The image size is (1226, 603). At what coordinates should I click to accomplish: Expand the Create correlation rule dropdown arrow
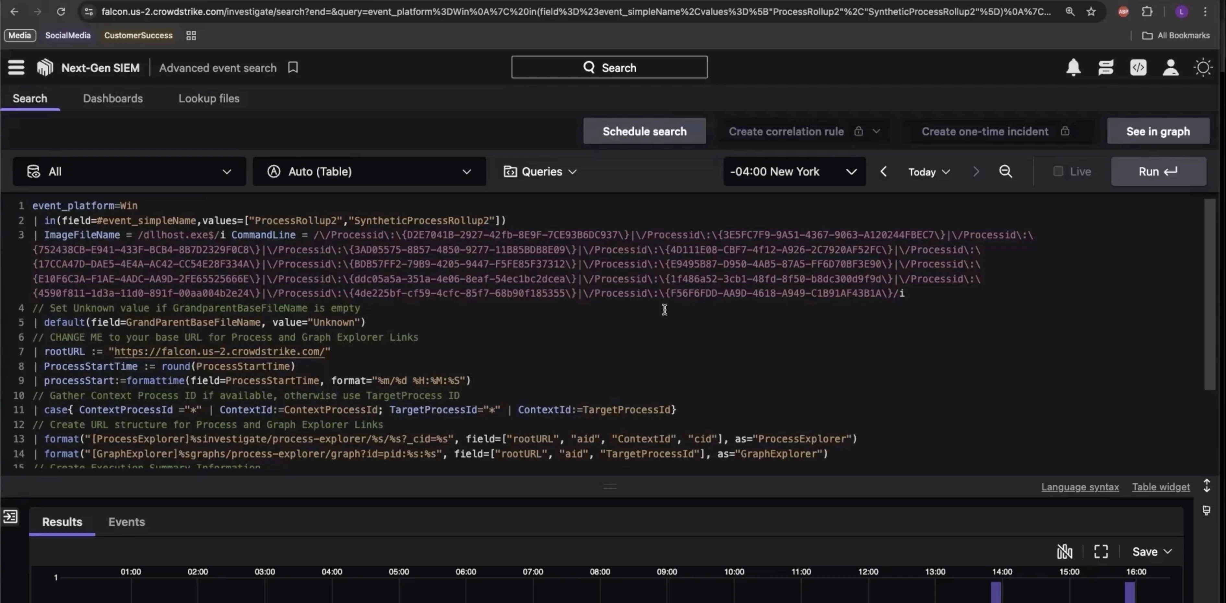(x=876, y=131)
